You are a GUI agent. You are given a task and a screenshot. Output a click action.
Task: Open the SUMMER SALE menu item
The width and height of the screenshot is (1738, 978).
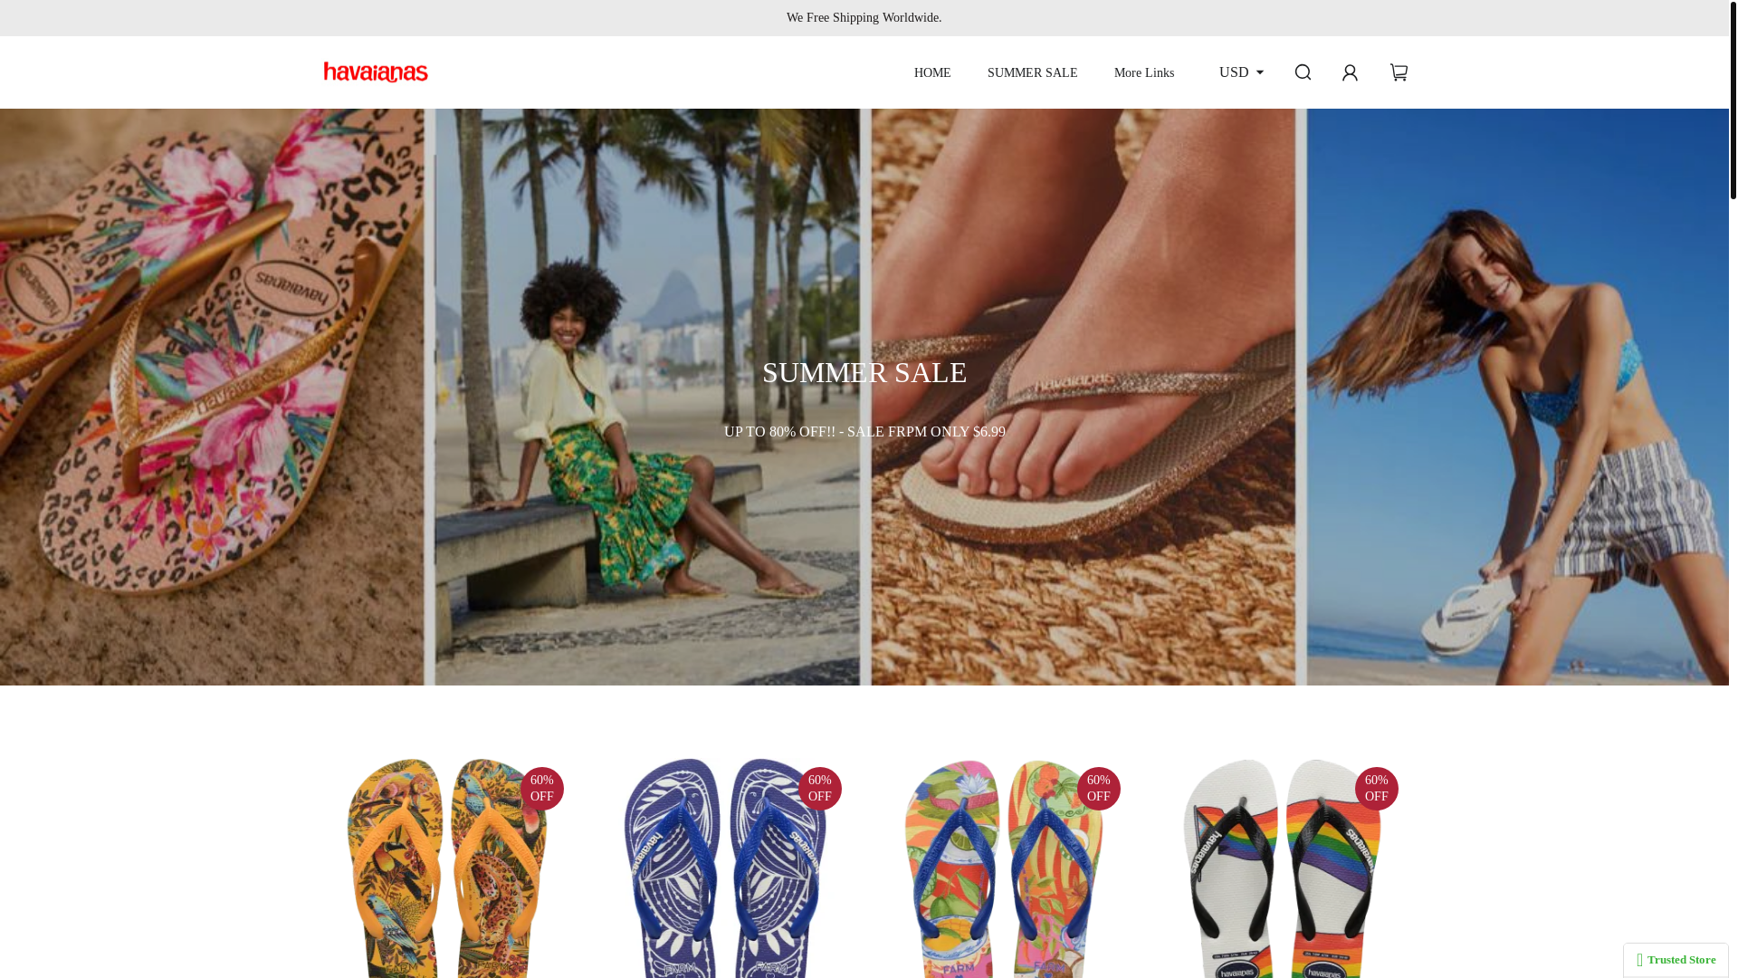tap(1032, 72)
